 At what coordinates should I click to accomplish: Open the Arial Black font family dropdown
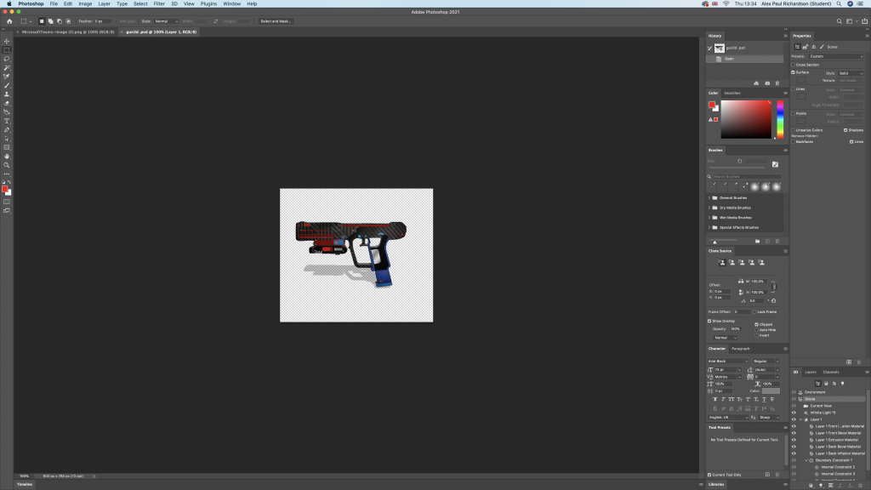point(728,361)
